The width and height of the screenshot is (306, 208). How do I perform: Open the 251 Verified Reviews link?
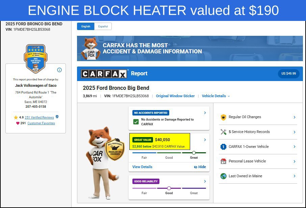click(39, 118)
